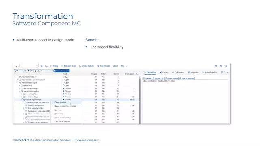Click the Check FI configuration task icon
Viewport: 260px width, 146px height.
[x=26, y=105]
